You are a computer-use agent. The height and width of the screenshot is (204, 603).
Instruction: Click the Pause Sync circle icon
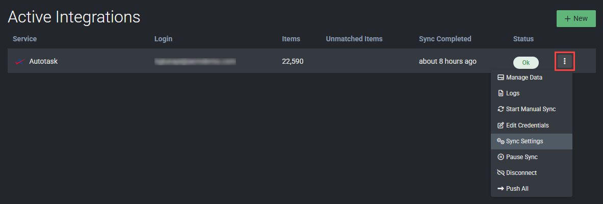pos(501,157)
